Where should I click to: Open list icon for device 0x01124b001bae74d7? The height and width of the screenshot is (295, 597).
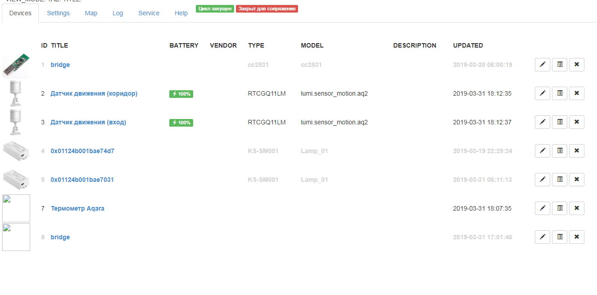pyautogui.click(x=560, y=151)
